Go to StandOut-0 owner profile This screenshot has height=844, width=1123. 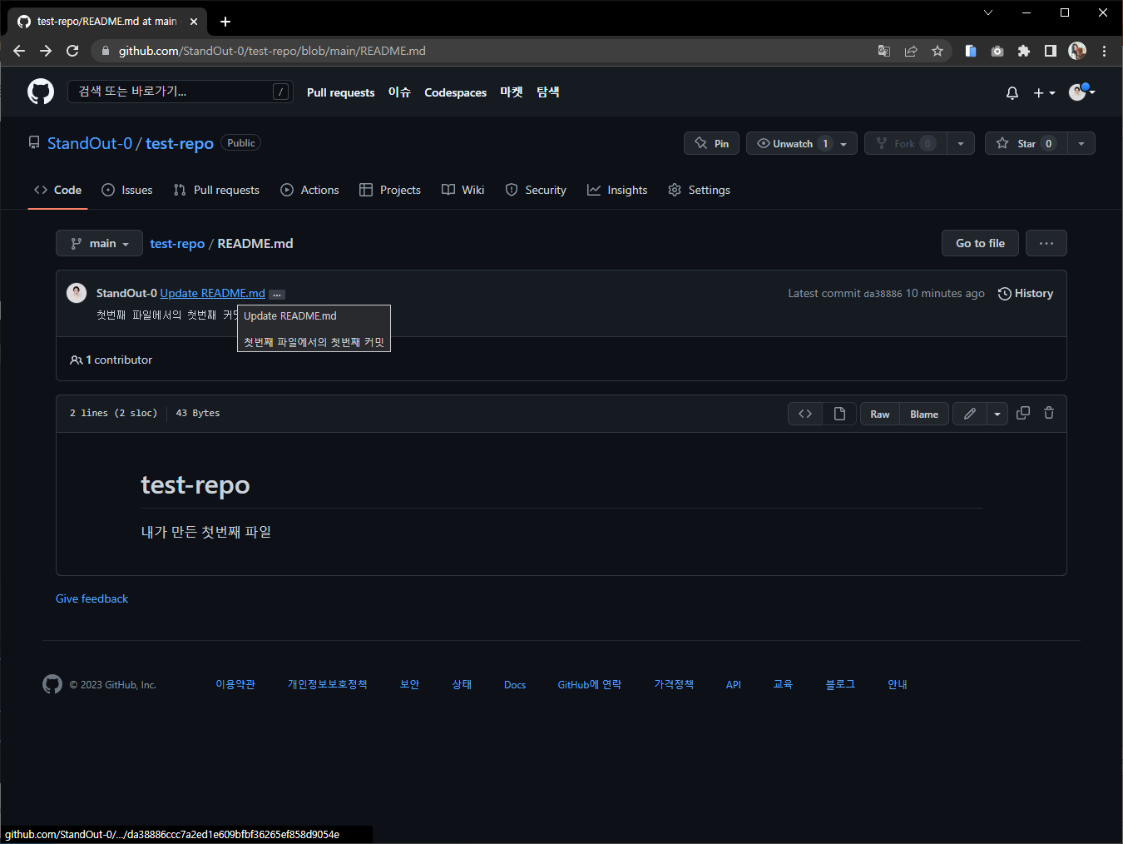[89, 143]
